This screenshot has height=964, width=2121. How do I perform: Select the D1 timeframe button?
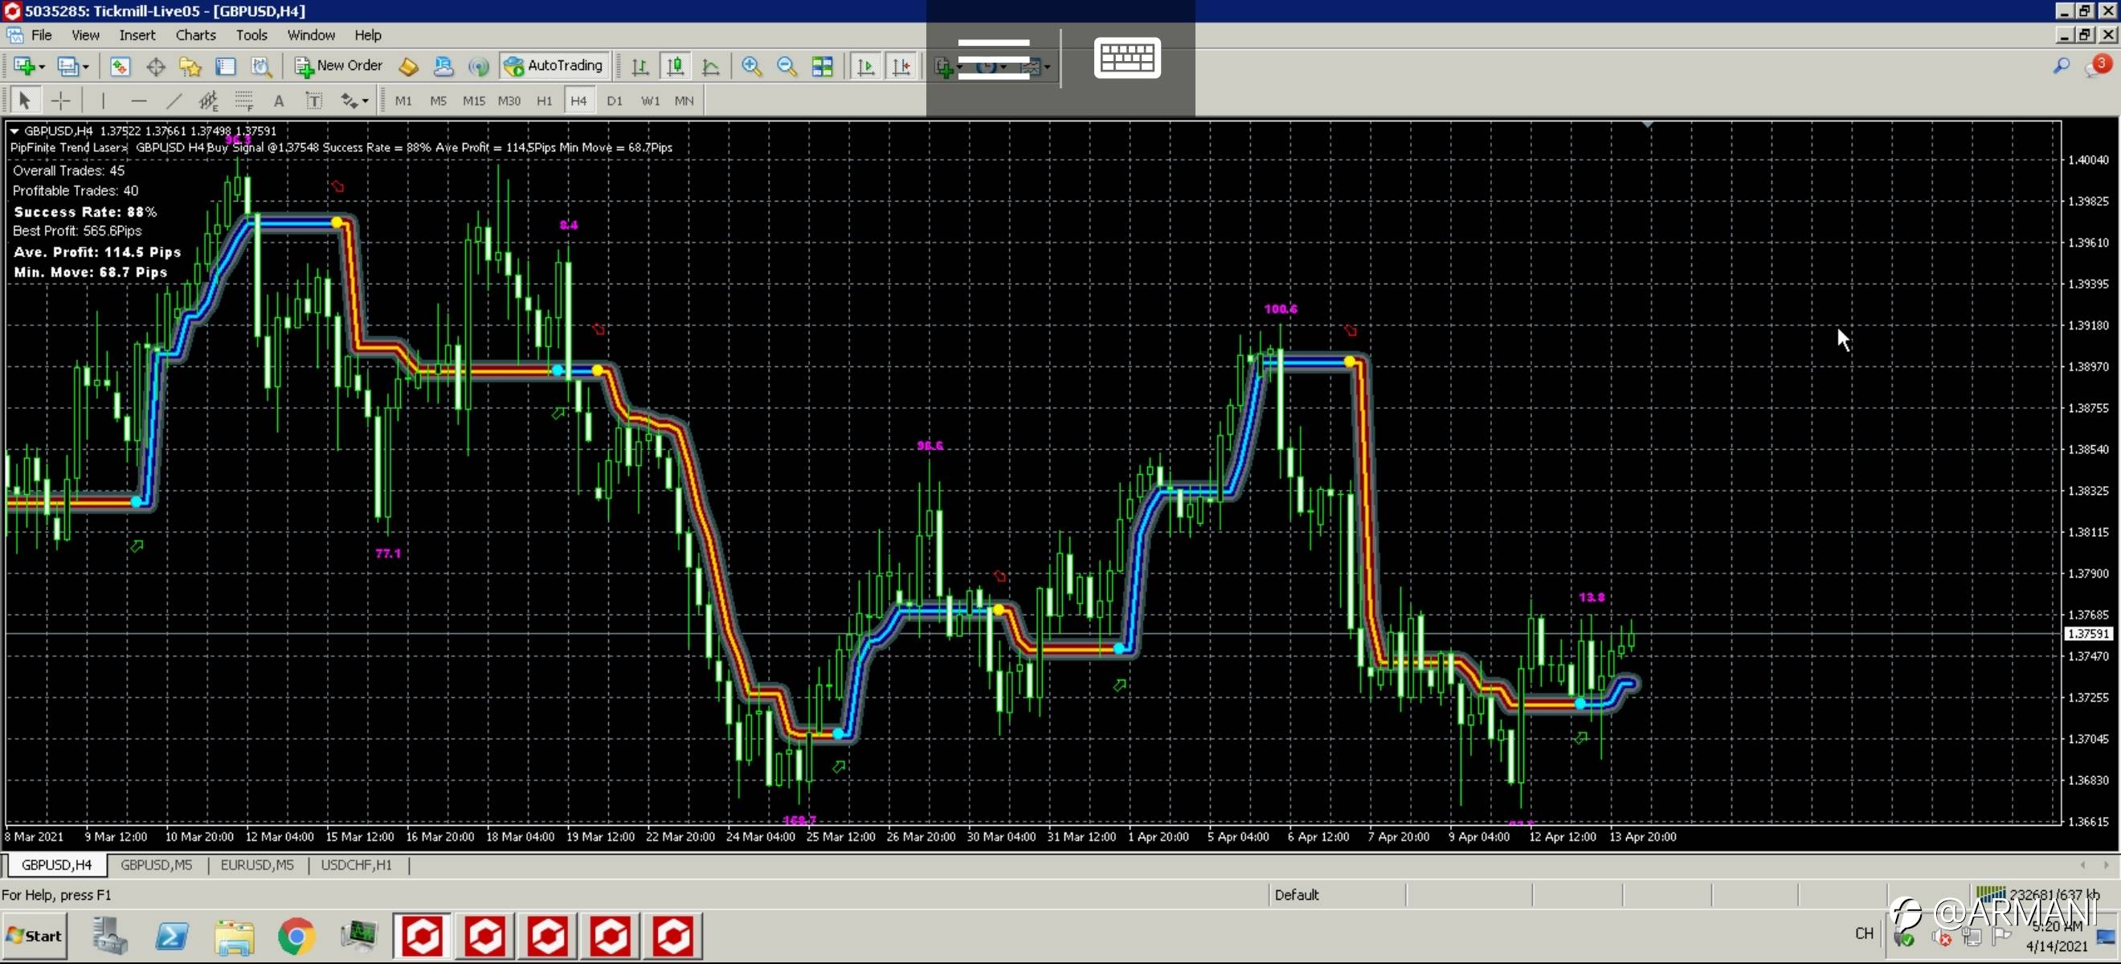click(x=615, y=100)
